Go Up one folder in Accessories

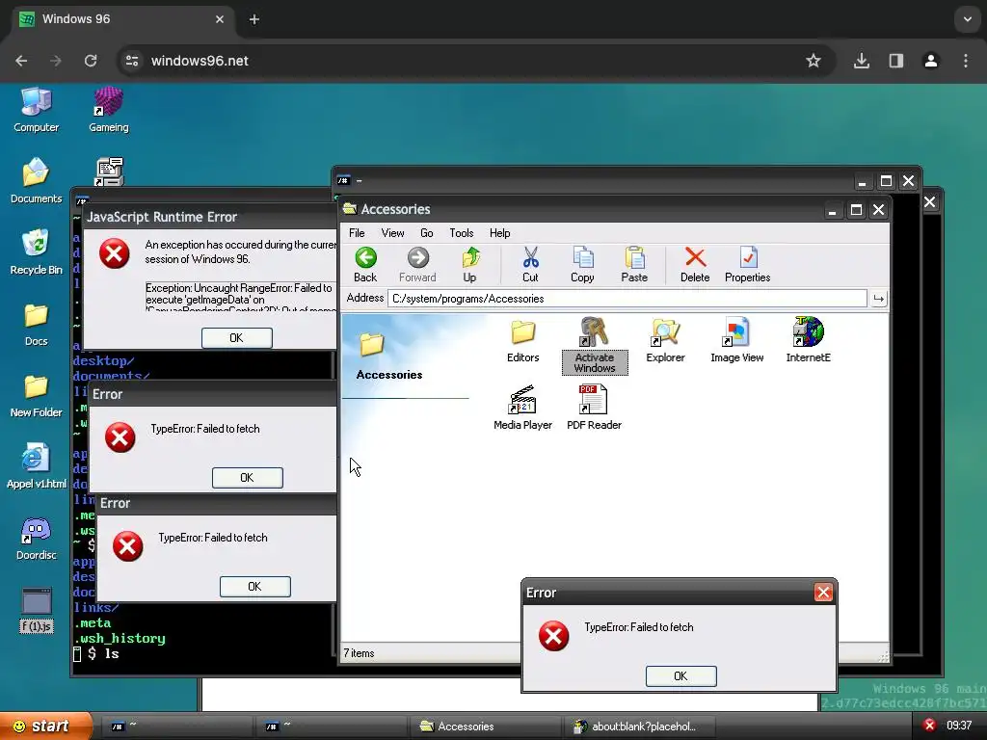coord(469,265)
